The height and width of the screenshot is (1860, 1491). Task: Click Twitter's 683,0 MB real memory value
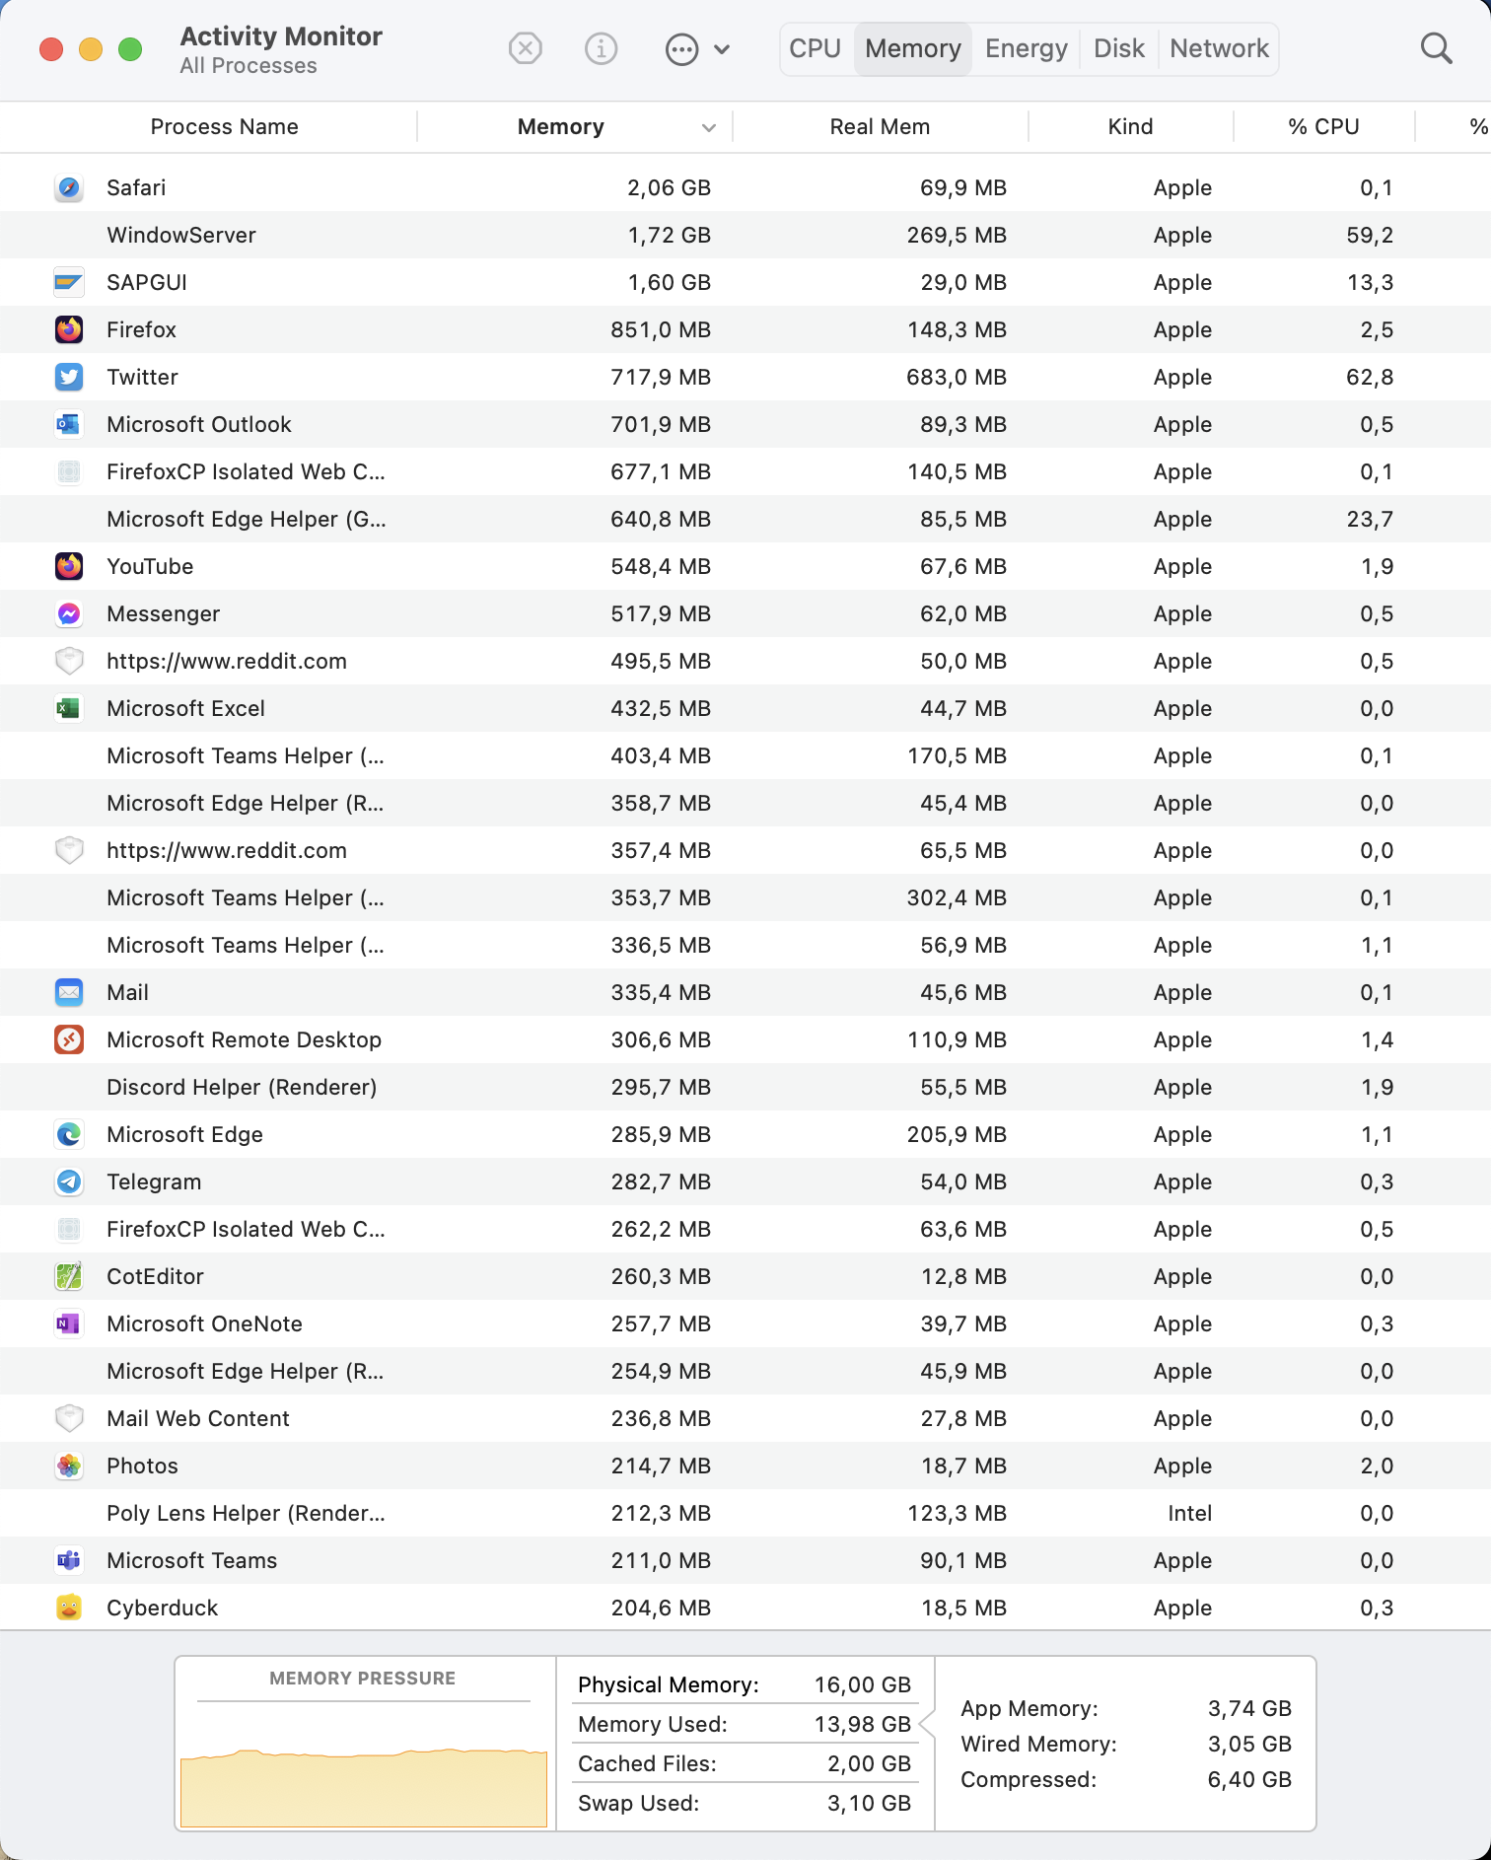(956, 377)
